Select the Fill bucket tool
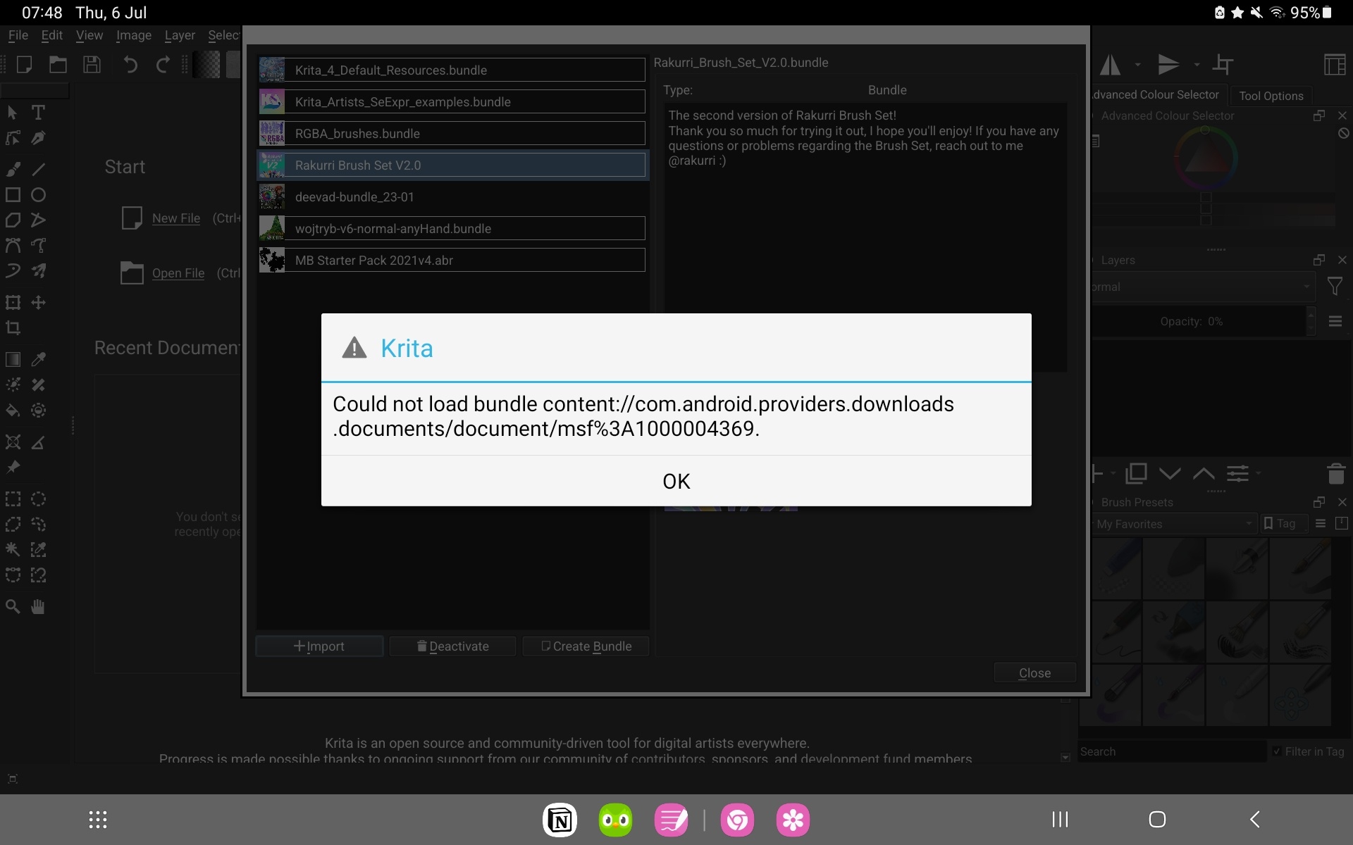Viewport: 1353px width, 845px height. pyautogui.click(x=13, y=410)
